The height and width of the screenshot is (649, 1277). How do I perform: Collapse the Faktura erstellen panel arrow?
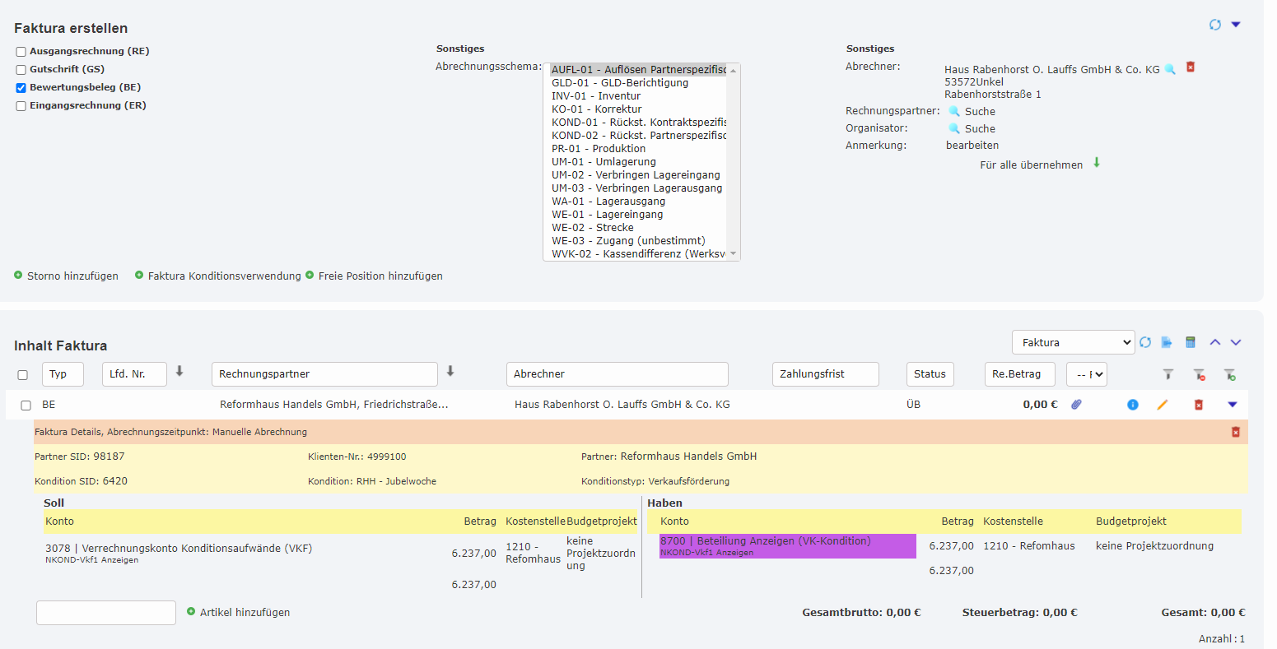tap(1236, 25)
